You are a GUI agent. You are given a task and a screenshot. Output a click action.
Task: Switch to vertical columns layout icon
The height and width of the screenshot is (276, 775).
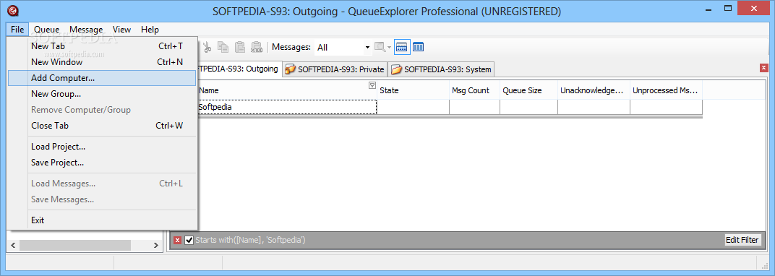coord(418,48)
